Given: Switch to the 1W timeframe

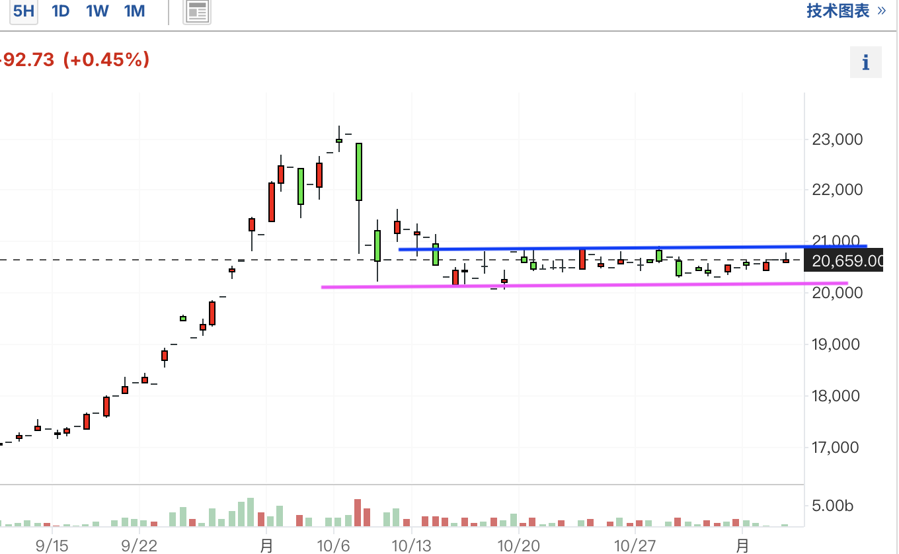Looking at the screenshot, I should pyautogui.click(x=97, y=11).
